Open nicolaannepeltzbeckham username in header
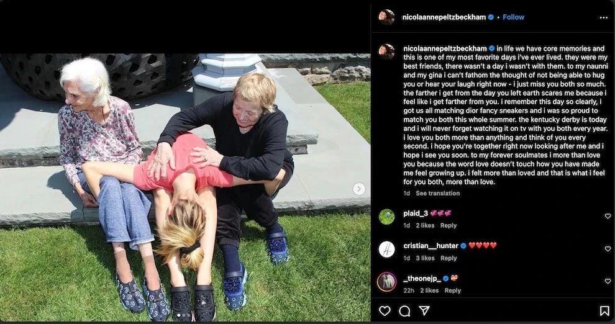615x324 pixels. [444, 17]
